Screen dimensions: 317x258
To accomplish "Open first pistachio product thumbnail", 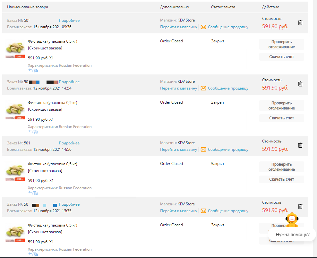I will (x=15, y=49).
